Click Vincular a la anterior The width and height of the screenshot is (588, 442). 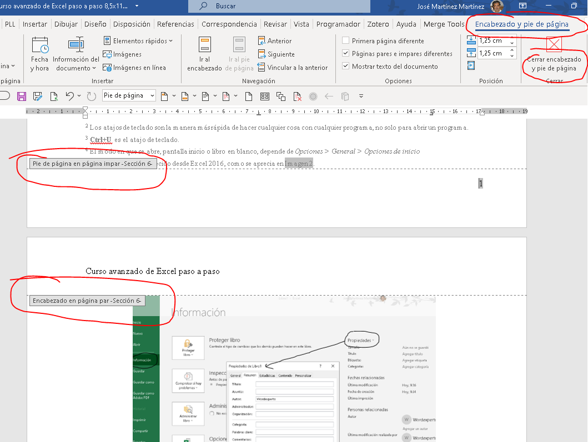tap(293, 68)
